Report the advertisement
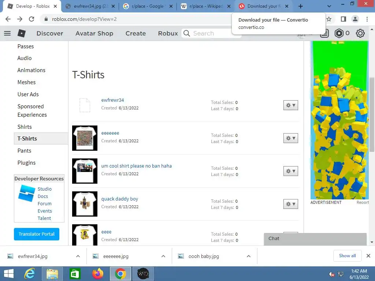Viewport: 375px width, 281px height. click(363, 202)
